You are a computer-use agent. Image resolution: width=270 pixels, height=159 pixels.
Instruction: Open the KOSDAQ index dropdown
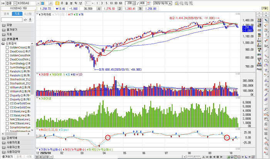point(38,3)
